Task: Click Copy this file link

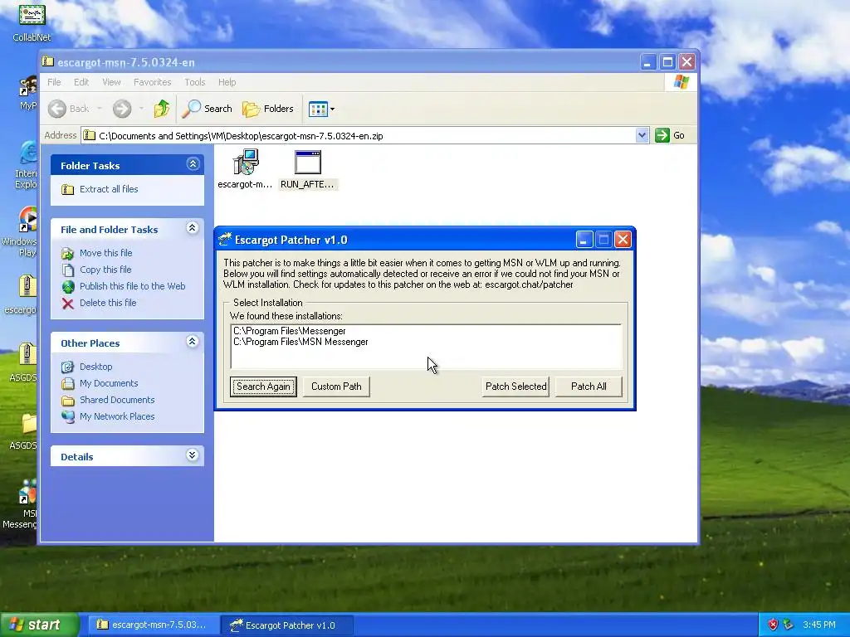Action: pos(105,270)
